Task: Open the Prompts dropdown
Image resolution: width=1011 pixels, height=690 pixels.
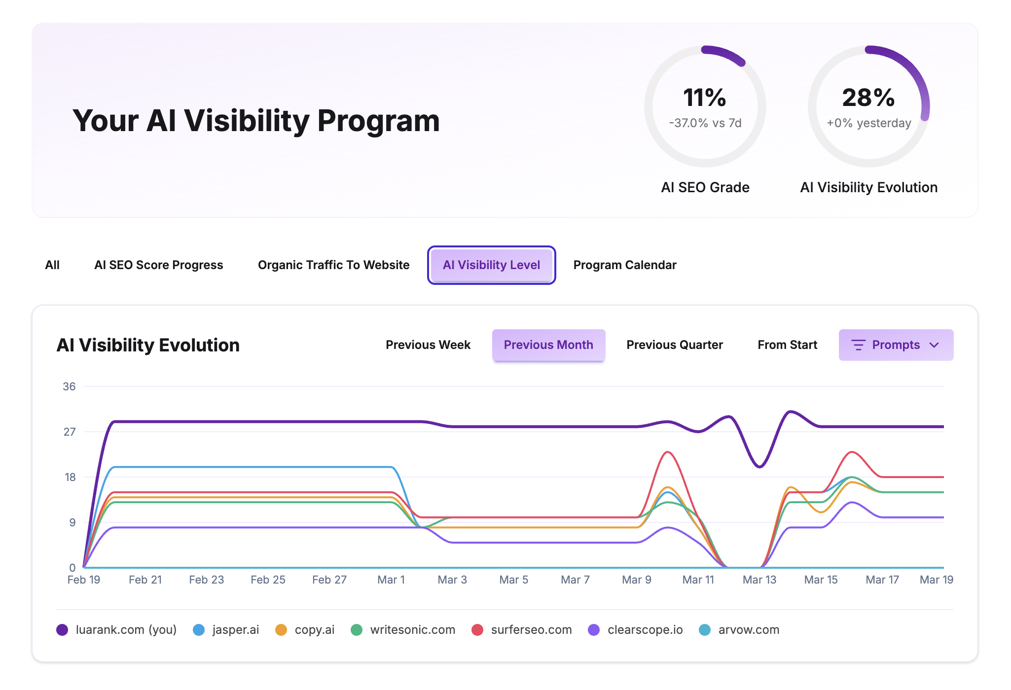Action: (x=896, y=345)
